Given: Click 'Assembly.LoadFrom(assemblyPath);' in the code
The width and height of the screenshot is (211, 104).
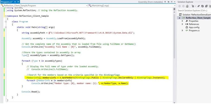Looking at the screenshot, I should [x=66, y=38].
